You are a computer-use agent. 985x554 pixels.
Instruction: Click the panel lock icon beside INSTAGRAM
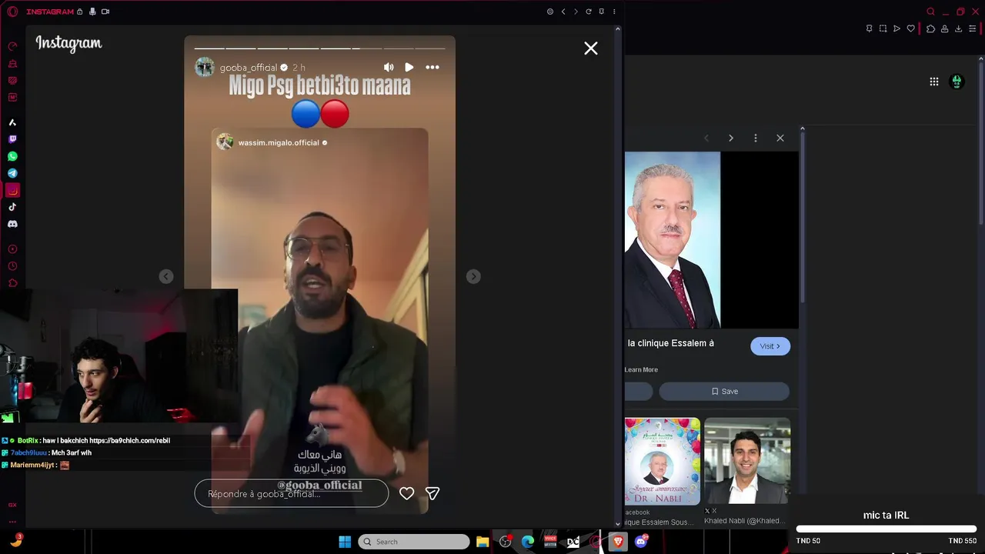coord(80,12)
